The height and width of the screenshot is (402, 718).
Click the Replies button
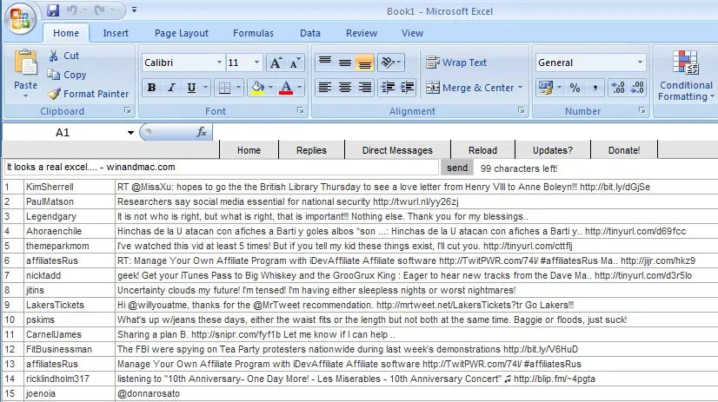click(x=311, y=150)
